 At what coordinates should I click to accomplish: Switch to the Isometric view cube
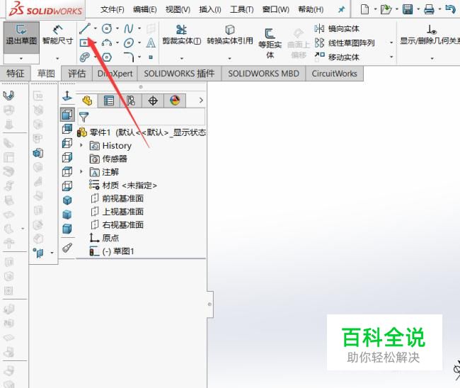(x=67, y=200)
